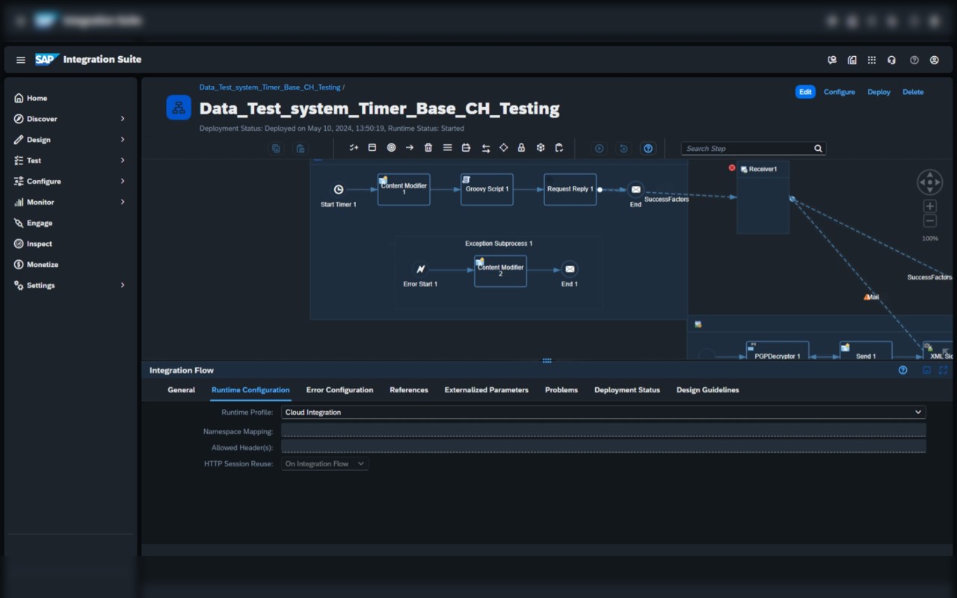
Task: Expand the Test sidebar chevron
Action: coord(123,161)
